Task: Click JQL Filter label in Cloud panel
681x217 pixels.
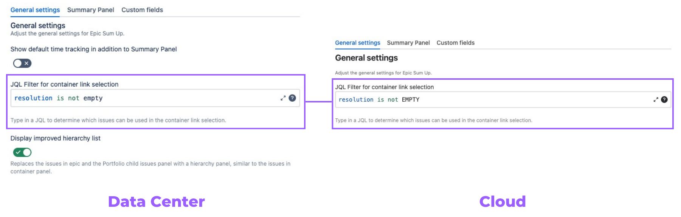Action: click(x=385, y=87)
